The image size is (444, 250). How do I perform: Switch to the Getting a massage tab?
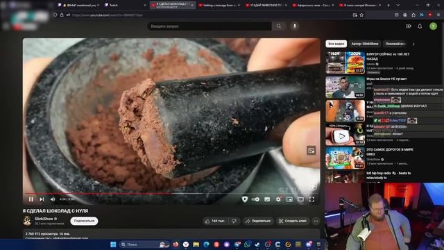click(219, 5)
